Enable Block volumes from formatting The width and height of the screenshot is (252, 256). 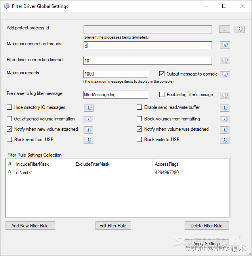(x=139, y=119)
